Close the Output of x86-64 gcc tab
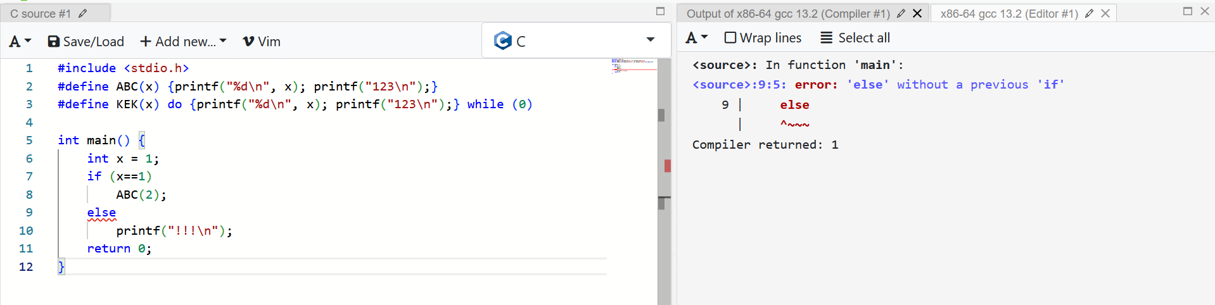This screenshot has height=305, width=1215. point(917,13)
